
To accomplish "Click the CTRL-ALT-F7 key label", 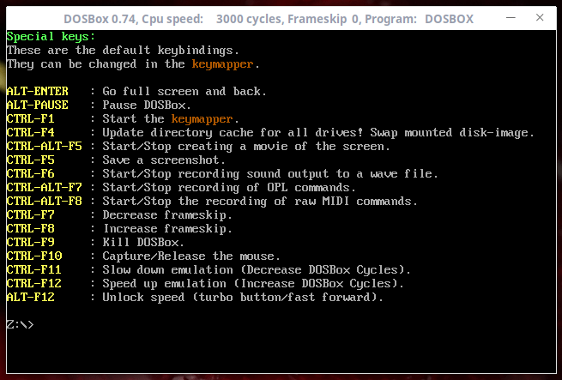I will [x=44, y=188].
